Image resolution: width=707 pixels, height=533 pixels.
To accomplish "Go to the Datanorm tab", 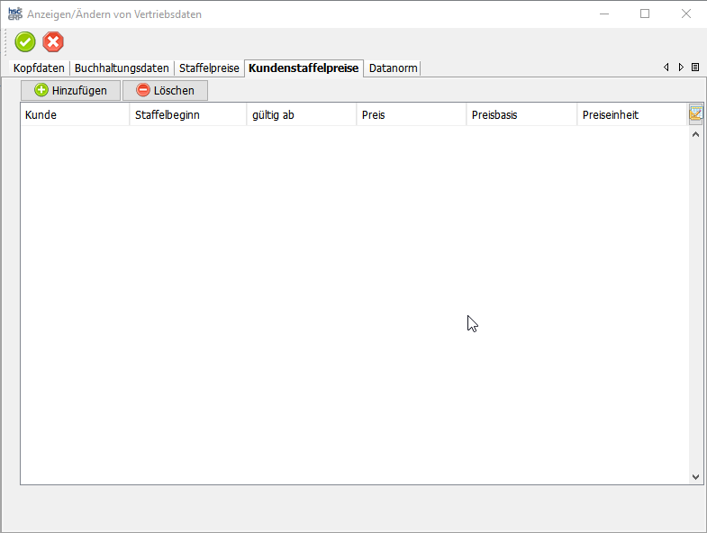I will tap(393, 68).
